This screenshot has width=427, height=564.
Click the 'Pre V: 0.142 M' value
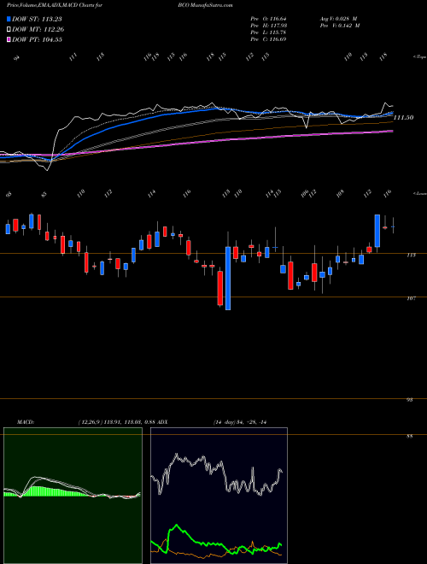340,26
